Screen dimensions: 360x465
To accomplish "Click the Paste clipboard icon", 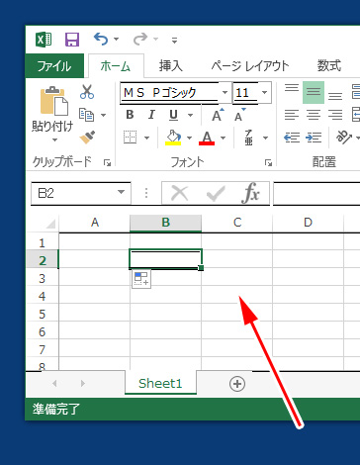I will (x=53, y=101).
